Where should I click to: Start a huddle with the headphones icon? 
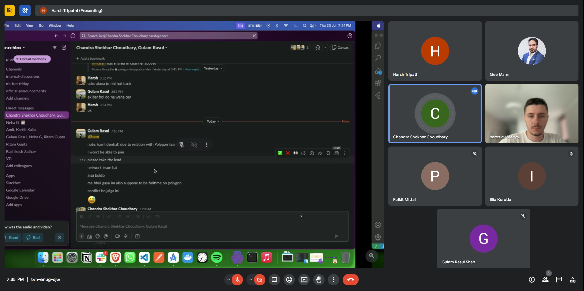318,48
